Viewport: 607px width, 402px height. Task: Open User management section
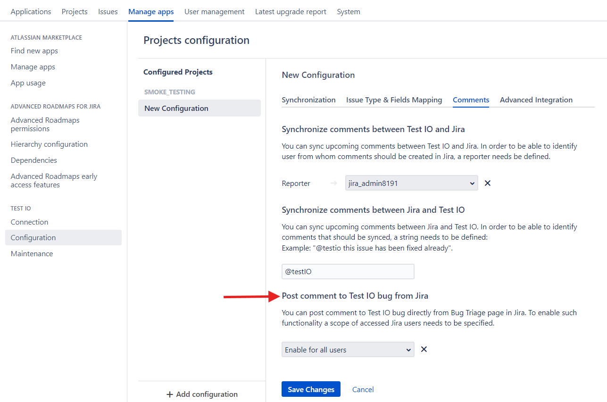[x=215, y=11]
